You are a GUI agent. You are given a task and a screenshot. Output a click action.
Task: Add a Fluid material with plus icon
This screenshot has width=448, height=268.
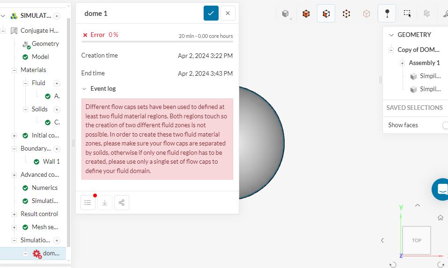click(x=57, y=83)
